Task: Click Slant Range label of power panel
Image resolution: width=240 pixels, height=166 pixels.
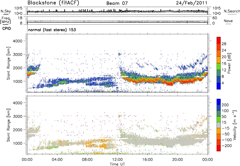Action: [8, 63]
